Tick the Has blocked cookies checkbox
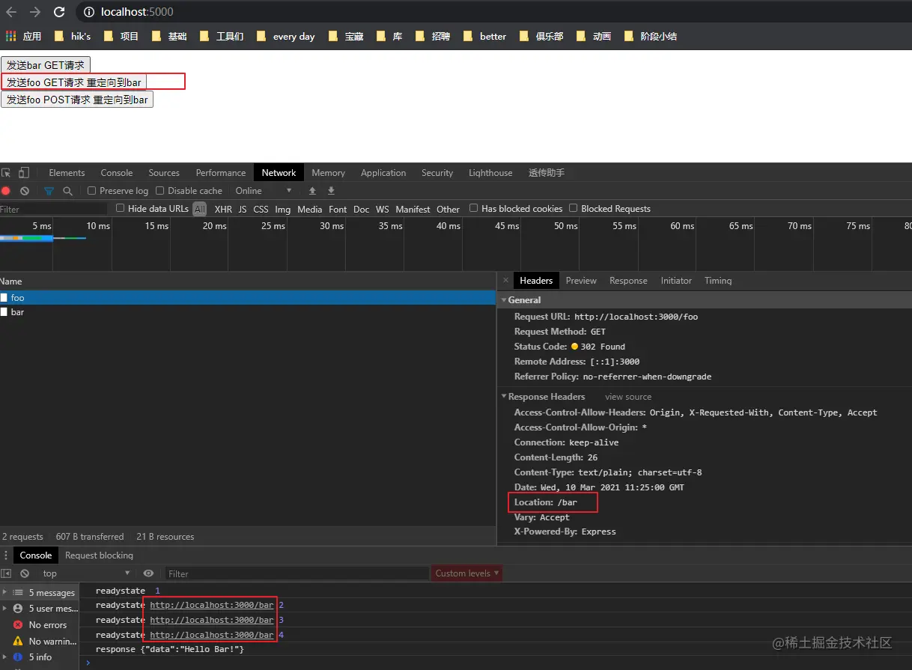This screenshot has width=912, height=670. click(473, 208)
